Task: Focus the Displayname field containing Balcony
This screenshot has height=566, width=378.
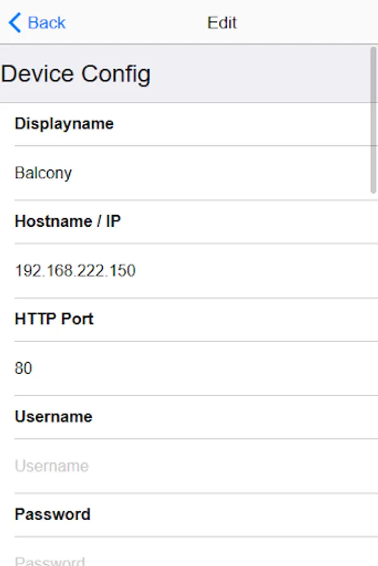Action: click(189, 173)
